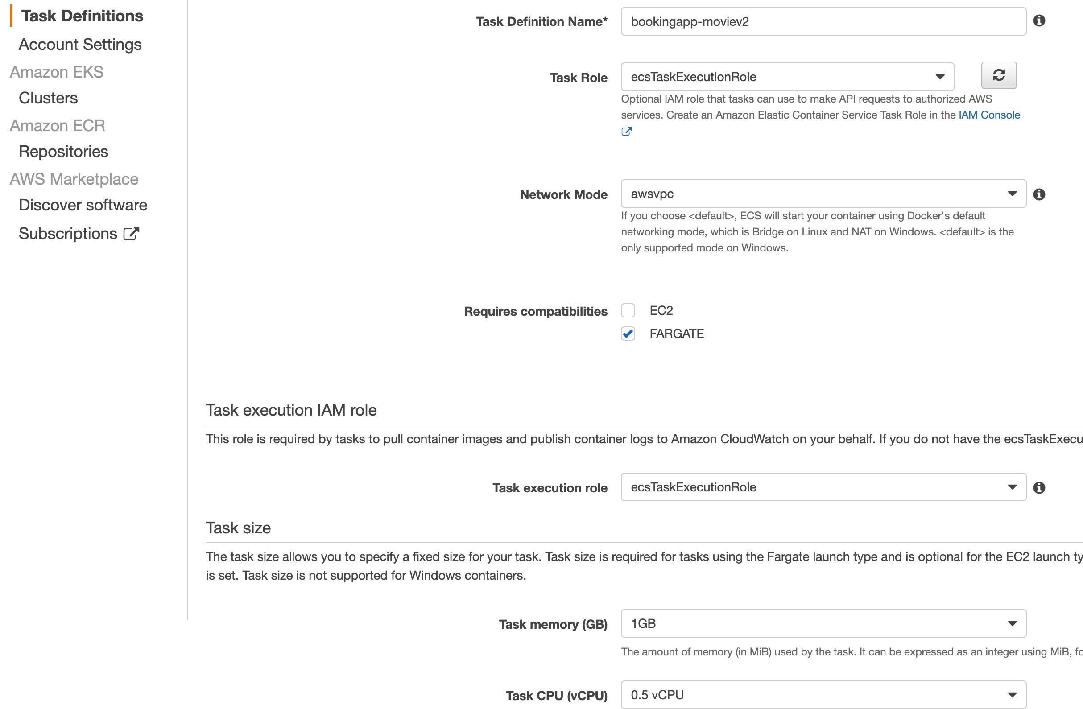
Task: Expand the Network Mode awsvpc dropdown
Action: tap(823, 194)
